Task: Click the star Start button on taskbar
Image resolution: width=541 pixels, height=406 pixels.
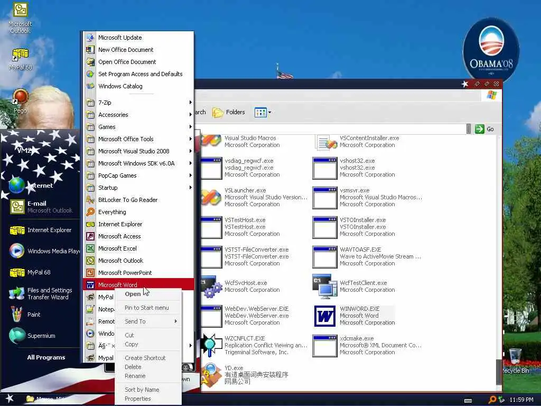Action: [10, 399]
